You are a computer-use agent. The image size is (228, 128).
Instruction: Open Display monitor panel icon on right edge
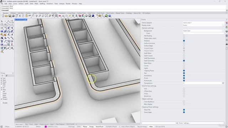(x=227, y=32)
